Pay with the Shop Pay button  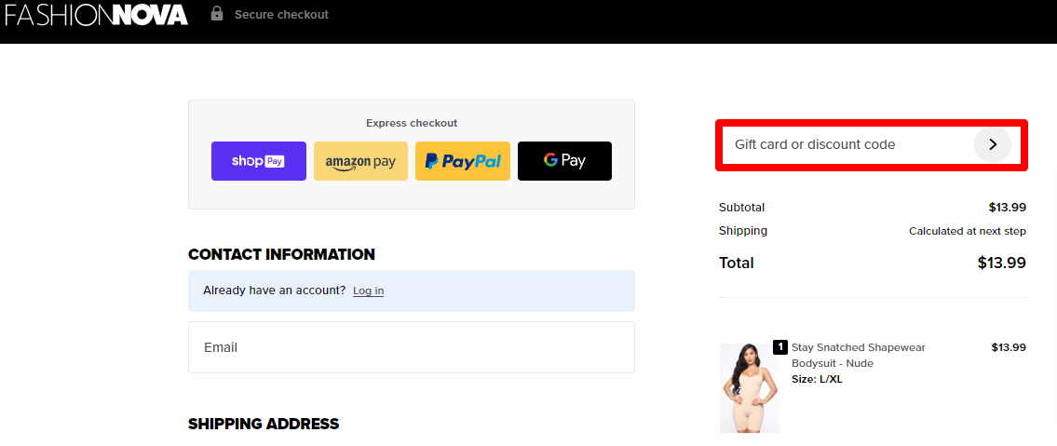tap(259, 161)
